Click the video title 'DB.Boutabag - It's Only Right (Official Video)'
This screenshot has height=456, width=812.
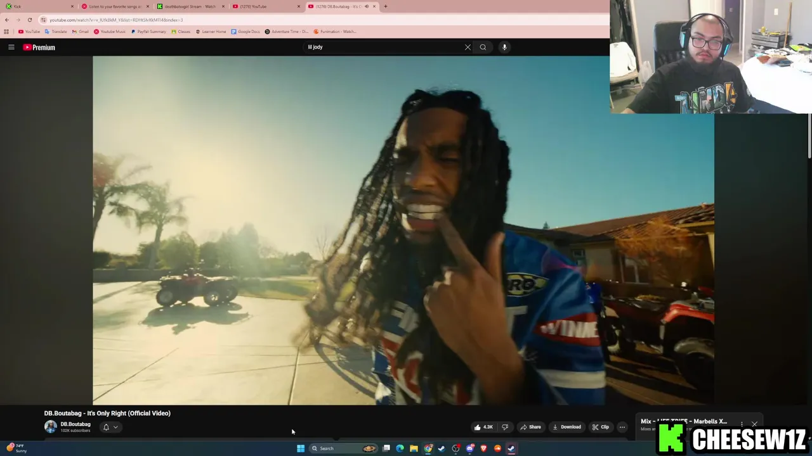[107, 413]
